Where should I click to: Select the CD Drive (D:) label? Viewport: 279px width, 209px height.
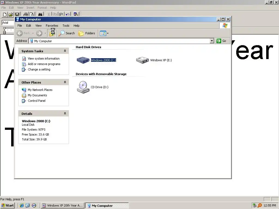(99, 87)
